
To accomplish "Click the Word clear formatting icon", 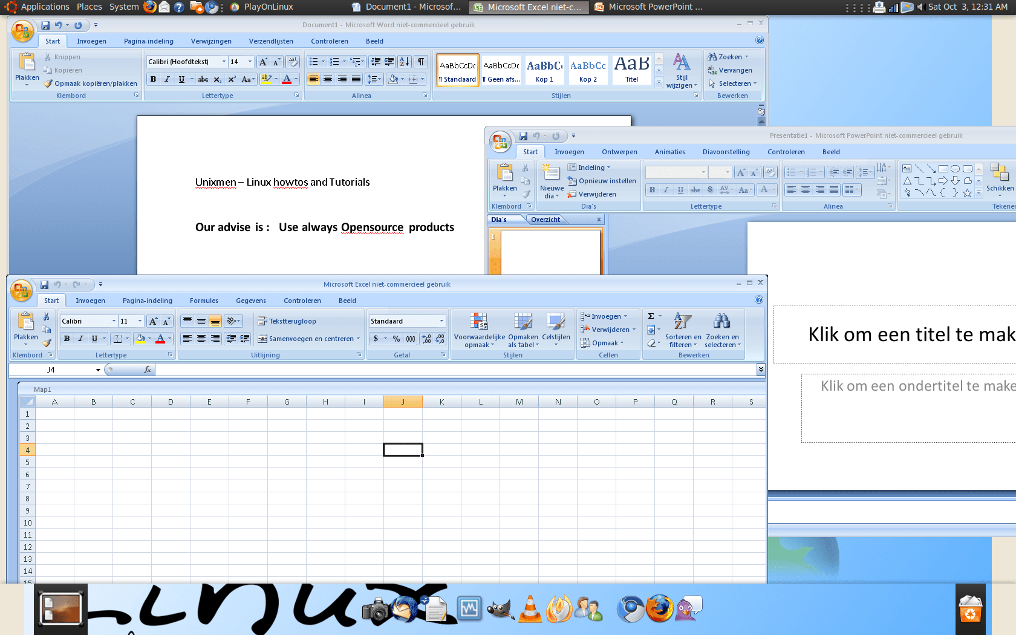I will pyautogui.click(x=292, y=62).
